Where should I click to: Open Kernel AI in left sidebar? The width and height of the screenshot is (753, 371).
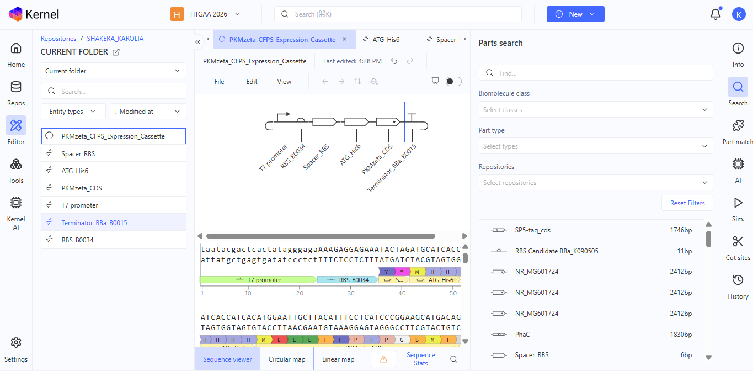pos(16,213)
